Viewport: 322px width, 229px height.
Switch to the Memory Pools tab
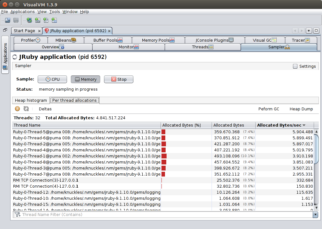point(158,40)
